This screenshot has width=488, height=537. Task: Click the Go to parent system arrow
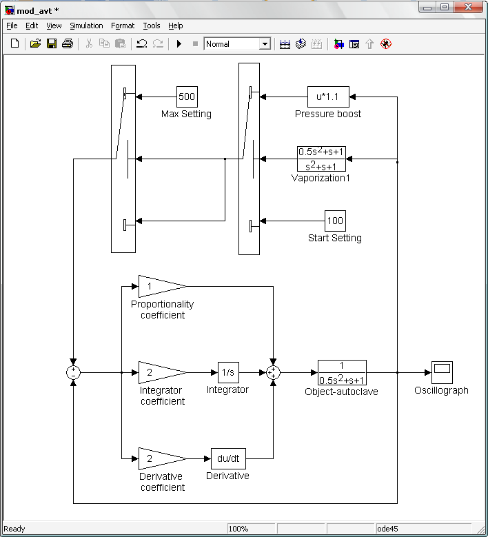370,44
